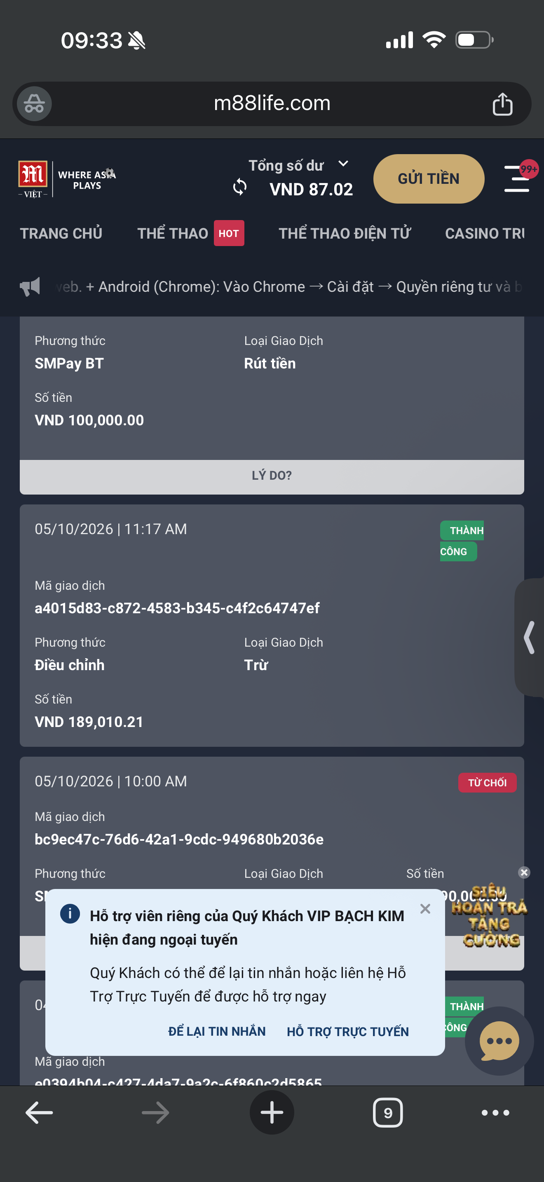Expand the Tổng số dư balance dropdown

[x=344, y=164]
